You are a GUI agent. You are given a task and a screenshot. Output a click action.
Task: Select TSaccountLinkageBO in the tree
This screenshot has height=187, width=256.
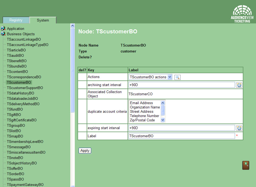pyautogui.click(x=24, y=39)
